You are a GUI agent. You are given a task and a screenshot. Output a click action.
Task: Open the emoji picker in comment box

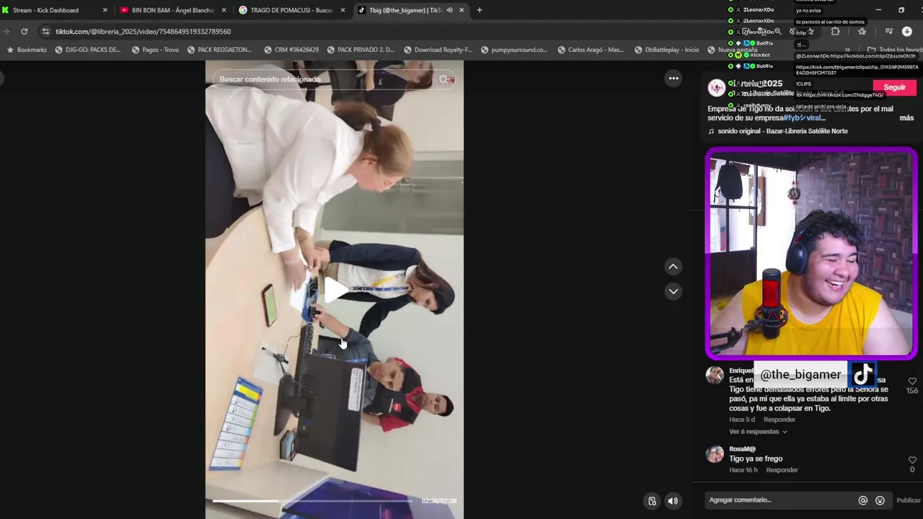880,500
